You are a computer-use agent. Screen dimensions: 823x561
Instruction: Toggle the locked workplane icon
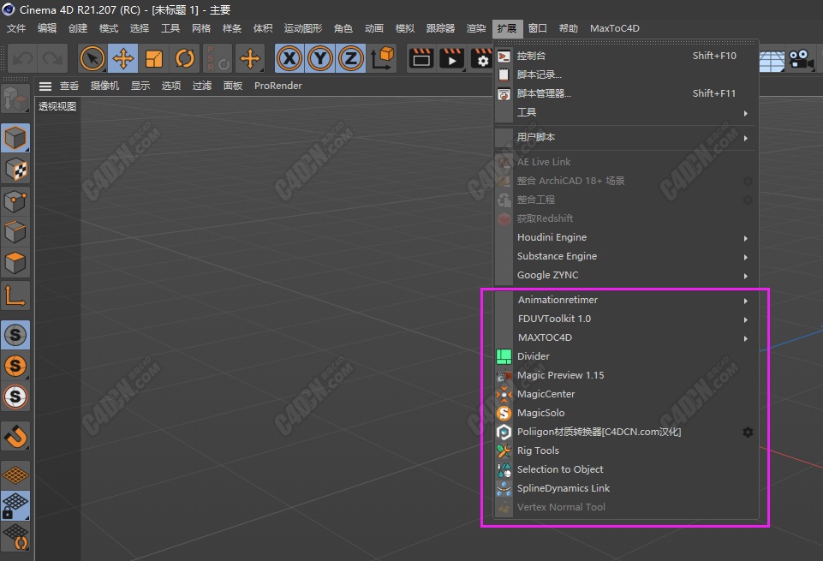coord(15,506)
